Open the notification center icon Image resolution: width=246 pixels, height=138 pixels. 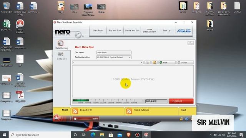241,135
